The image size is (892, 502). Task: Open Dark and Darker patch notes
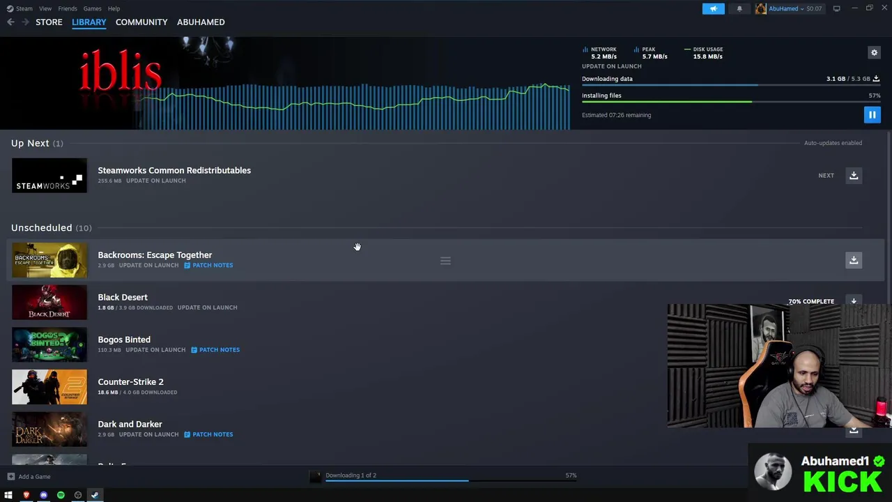209,434
